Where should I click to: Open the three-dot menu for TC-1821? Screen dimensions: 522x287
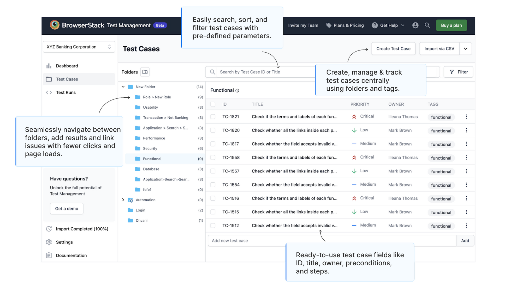(x=466, y=117)
